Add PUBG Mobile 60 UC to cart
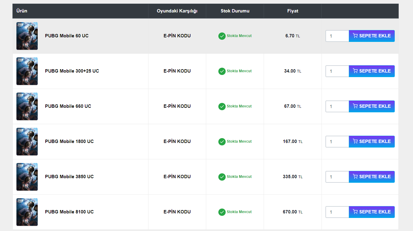Screen dimensions: 413x231 (x=372, y=36)
